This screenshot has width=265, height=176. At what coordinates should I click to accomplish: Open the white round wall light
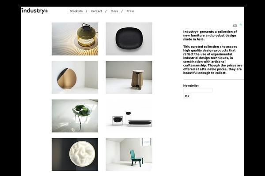75,154
